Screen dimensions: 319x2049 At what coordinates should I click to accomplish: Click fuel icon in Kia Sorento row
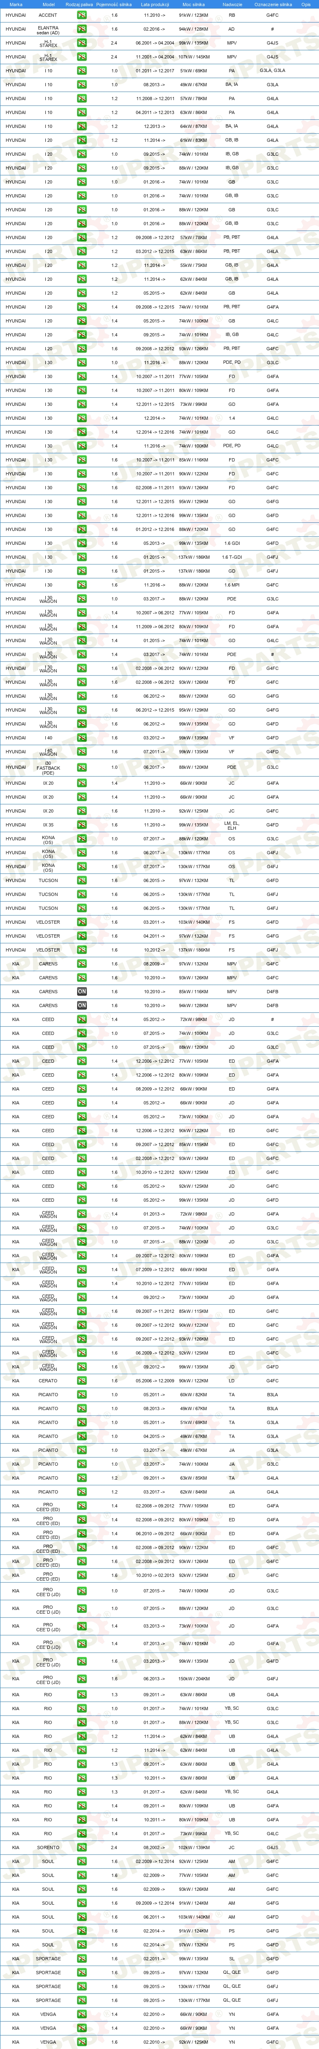tap(82, 1848)
